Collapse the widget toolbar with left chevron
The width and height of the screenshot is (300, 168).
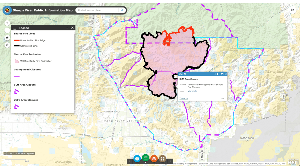pos(129,161)
